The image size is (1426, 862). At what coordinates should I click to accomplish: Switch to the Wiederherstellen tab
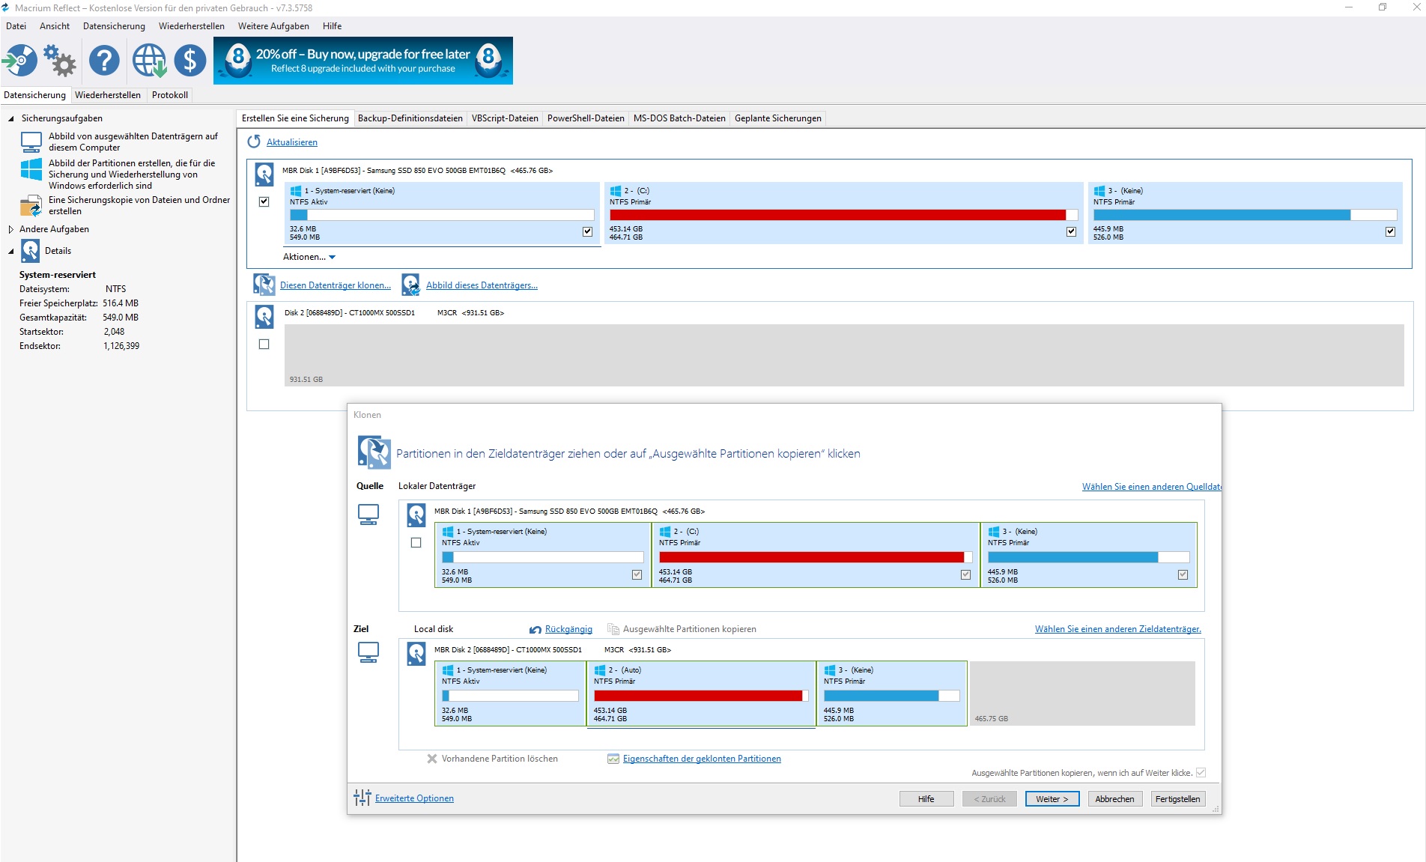coord(108,95)
